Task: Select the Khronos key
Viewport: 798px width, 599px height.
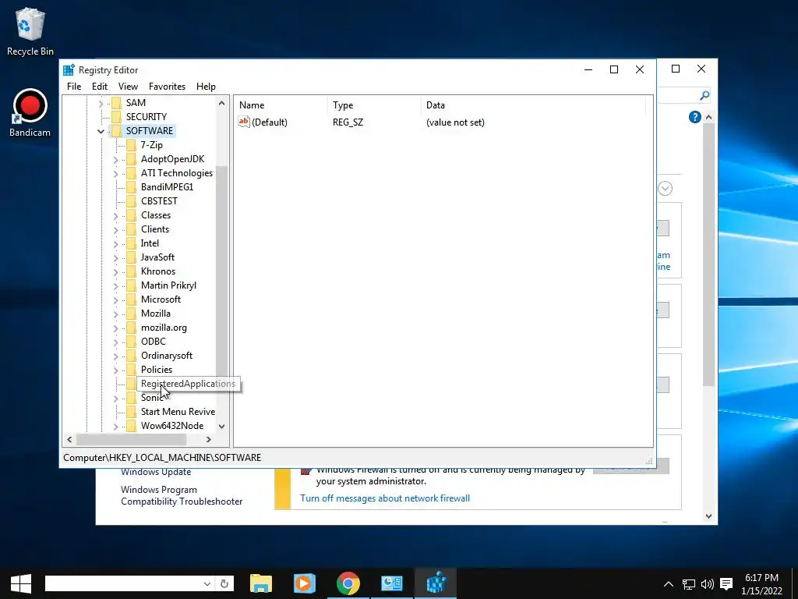Action: click(x=157, y=271)
